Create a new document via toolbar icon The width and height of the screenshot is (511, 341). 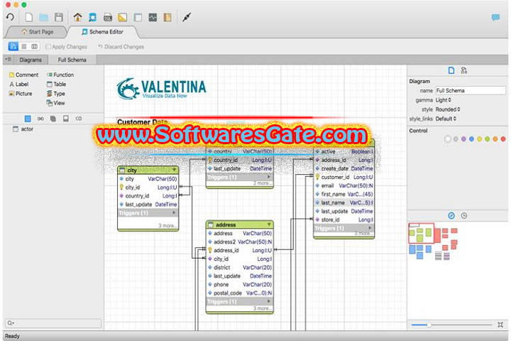[x=29, y=17]
